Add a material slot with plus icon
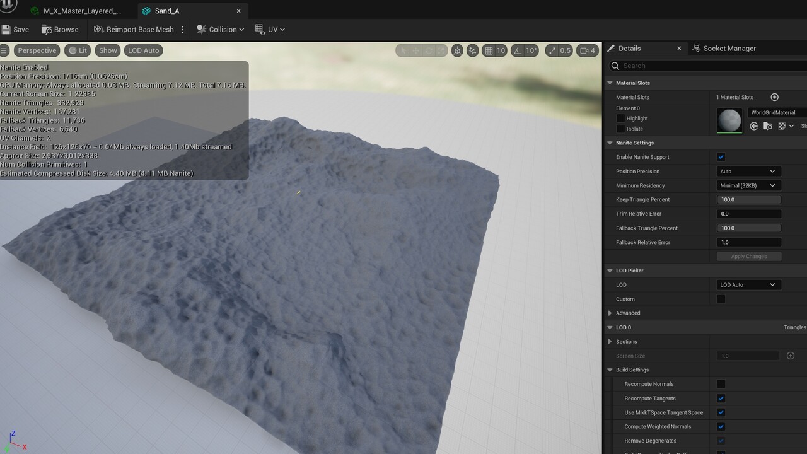807x454 pixels. pos(775,97)
